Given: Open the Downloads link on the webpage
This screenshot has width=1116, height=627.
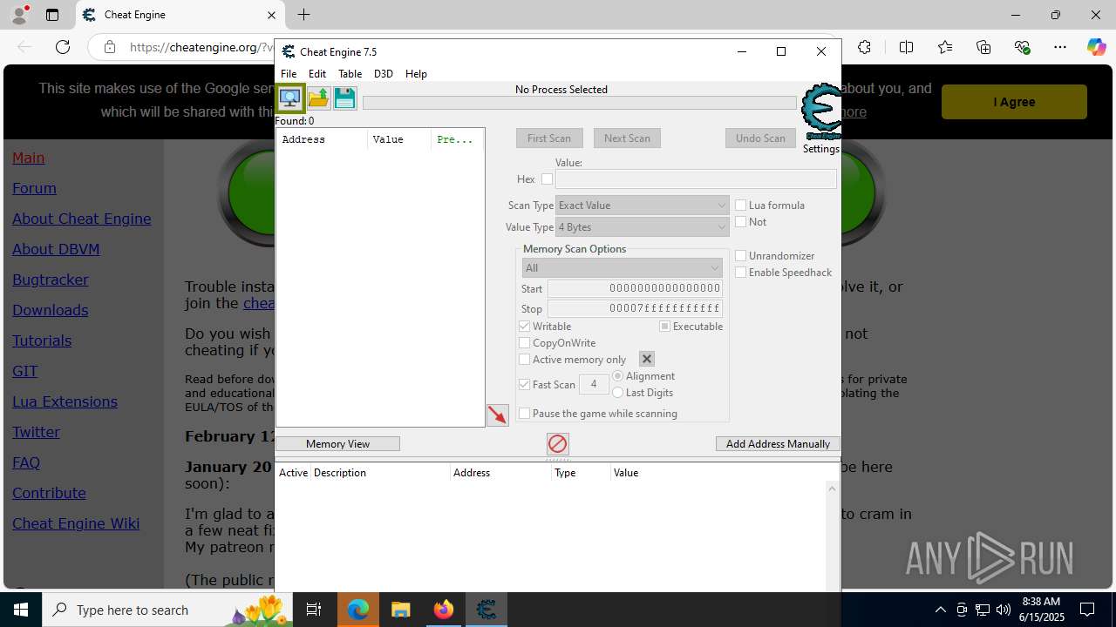Looking at the screenshot, I should click(x=50, y=310).
